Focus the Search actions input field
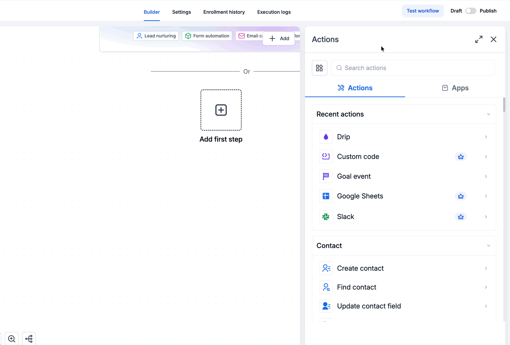510x345 pixels. click(413, 68)
